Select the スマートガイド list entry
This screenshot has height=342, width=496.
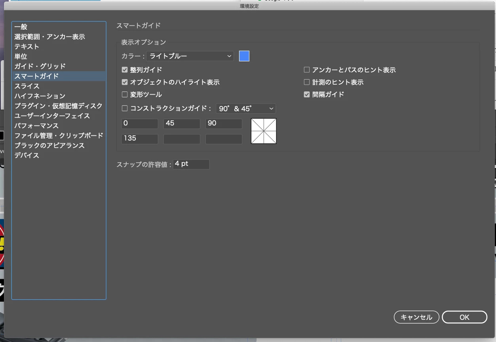(59, 76)
